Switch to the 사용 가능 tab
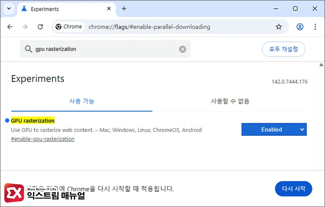Viewport: 325px width, 207px height. [81, 101]
